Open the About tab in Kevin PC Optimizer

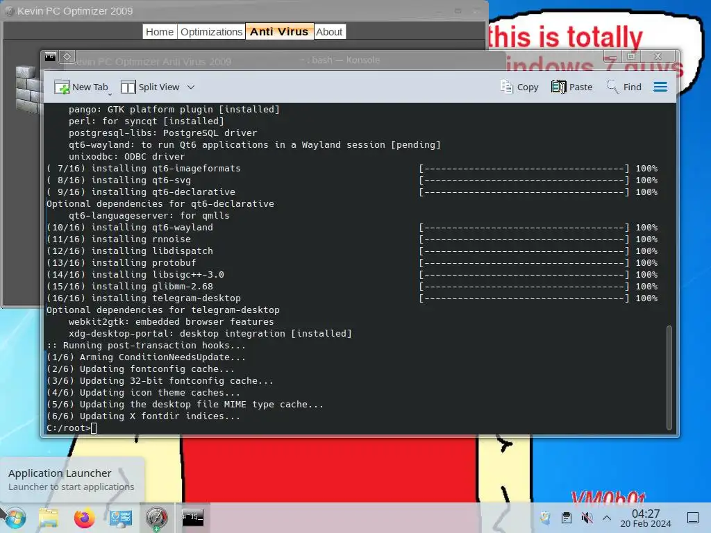329,32
